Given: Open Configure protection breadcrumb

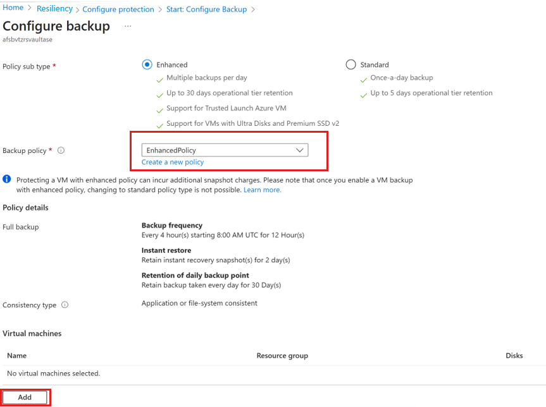Looking at the screenshot, I should (118, 9).
